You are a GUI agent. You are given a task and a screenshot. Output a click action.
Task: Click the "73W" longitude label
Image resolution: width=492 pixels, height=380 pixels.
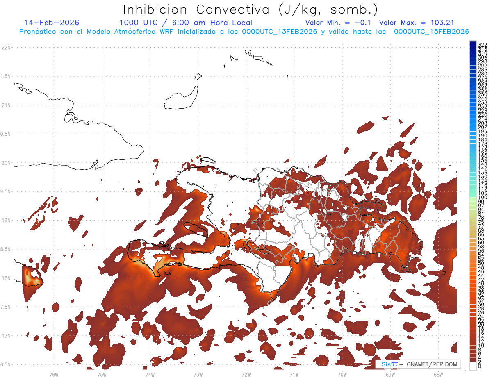tap(198, 374)
